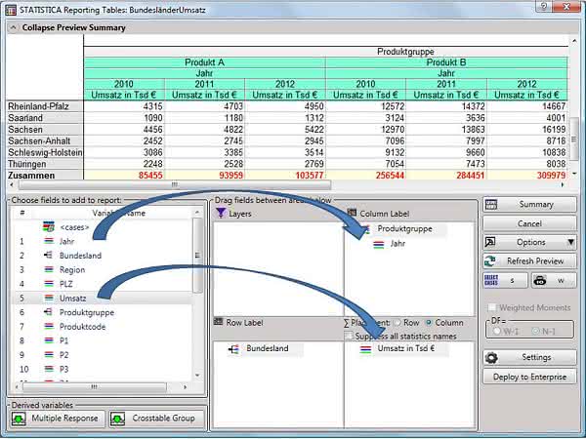
Task: Click the Settings gear icon
Action: coord(491,358)
